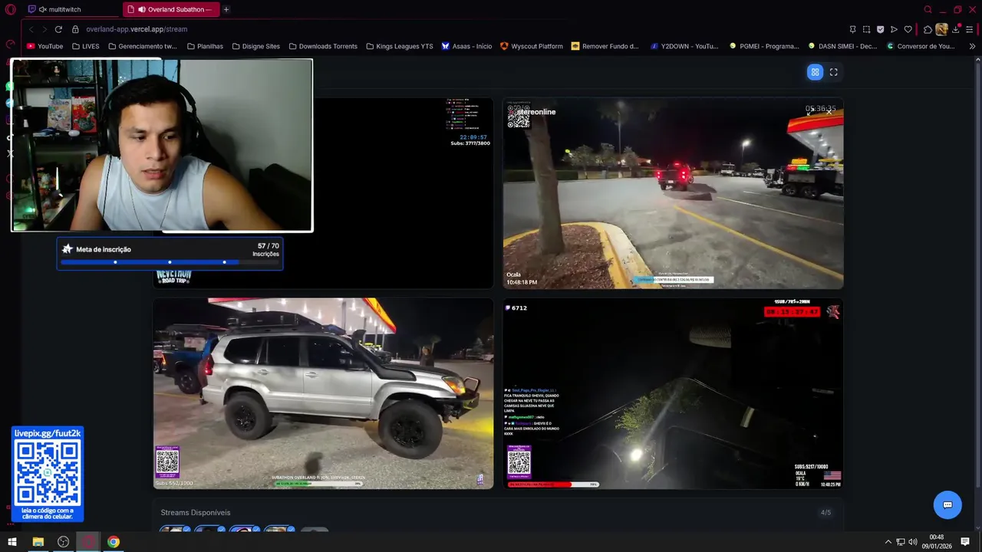This screenshot has height=552, width=982.
Task: Open the Planilhas bookmark folder
Action: coord(205,46)
